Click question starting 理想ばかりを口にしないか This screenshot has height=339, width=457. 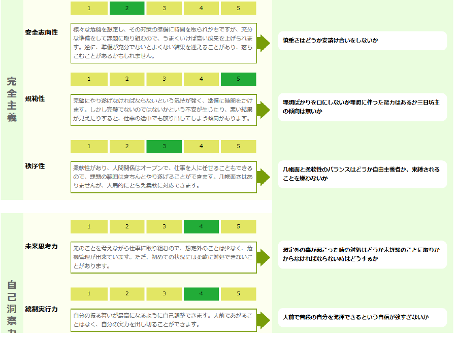pyautogui.click(x=361, y=107)
